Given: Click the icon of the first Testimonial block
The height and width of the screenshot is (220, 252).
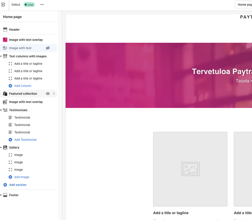Looking at the screenshot, I should point(10,117).
